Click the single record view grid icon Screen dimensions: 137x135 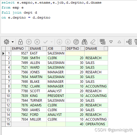point(102,42)
